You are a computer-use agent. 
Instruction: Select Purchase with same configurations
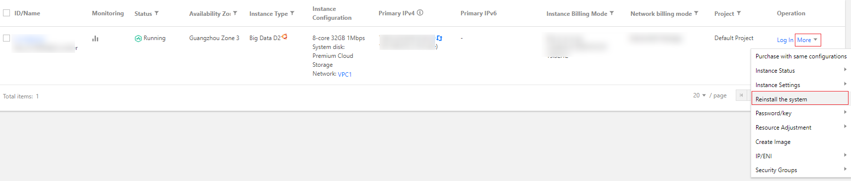coord(800,56)
